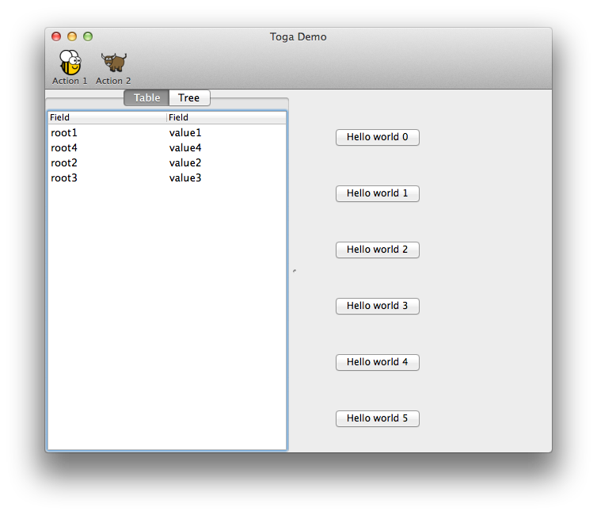Select the value3 cell

pos(185,178)
